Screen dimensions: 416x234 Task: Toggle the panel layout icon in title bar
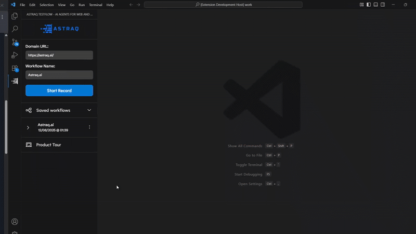[x=376, y=5]
